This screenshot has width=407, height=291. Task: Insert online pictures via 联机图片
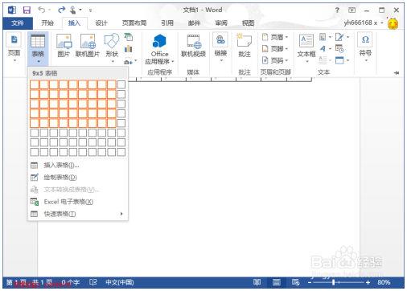point(88,46)
